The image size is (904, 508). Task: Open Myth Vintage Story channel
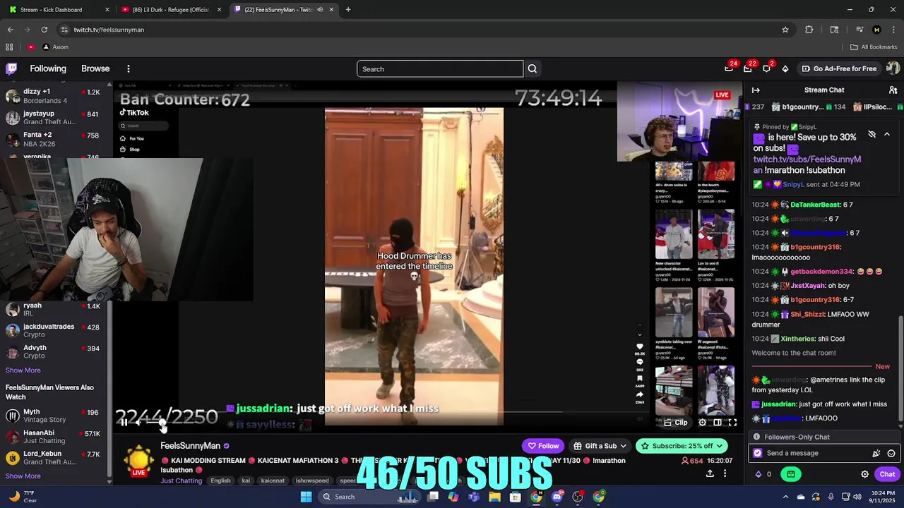(54, 416)
